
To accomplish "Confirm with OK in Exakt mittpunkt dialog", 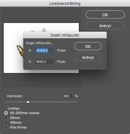I will tap(88, 46).
